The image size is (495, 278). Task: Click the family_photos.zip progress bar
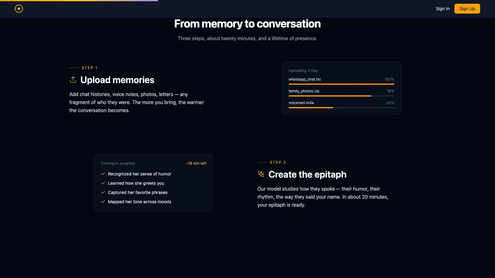[342, 96]
